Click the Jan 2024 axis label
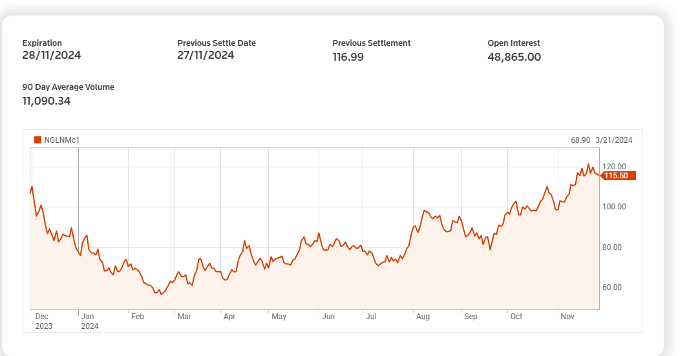Image resolution: width=687 pixels, height=356 pixels. (90, 321)
